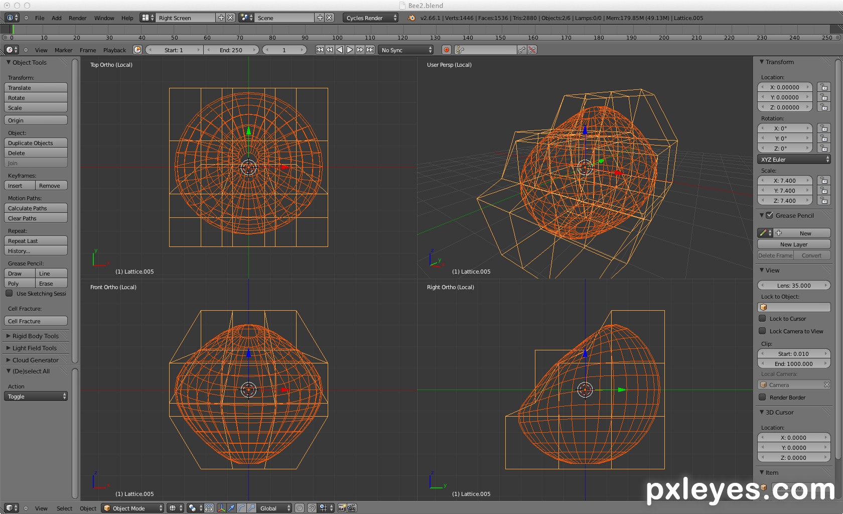Toggle the 3D manipulator widget
Viewport: 843px width, 514px height.
(x=221, y=508)
